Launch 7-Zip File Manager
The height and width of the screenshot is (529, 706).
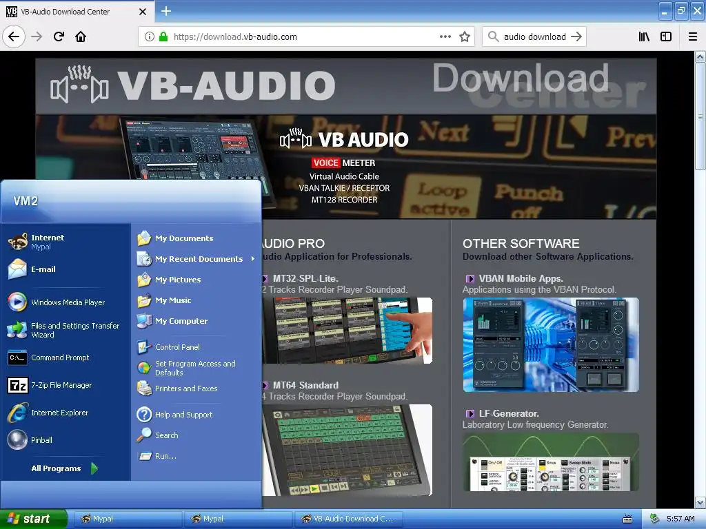(x=65, y=385)
